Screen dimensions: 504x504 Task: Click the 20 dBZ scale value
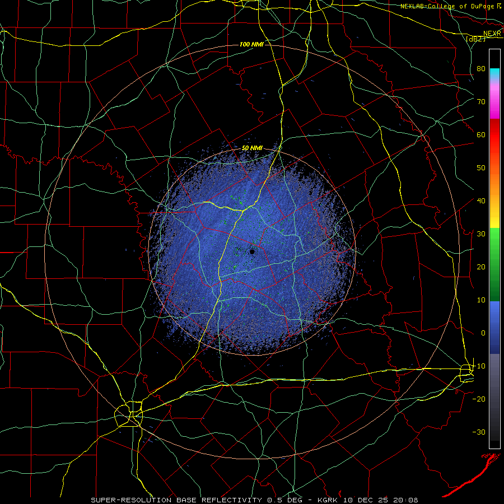click(x=481, y=267)
